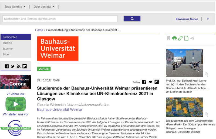This screenshot has width=216, height=139.
Task: Select the caption credit Dr. Steffen de Rudder
Action: 179,92
